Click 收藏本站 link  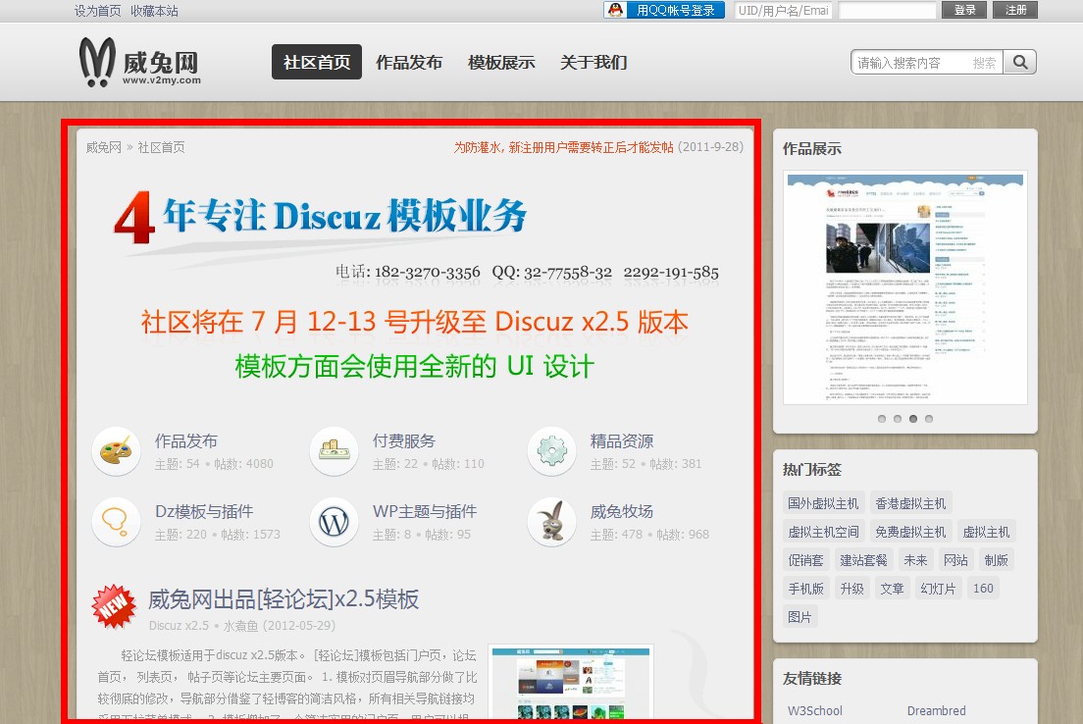[154, 11]
